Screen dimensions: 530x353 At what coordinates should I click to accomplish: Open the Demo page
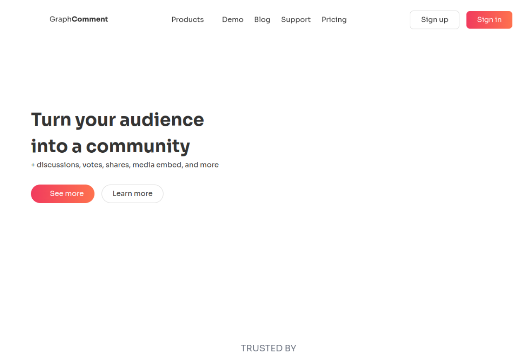[232, 19]
